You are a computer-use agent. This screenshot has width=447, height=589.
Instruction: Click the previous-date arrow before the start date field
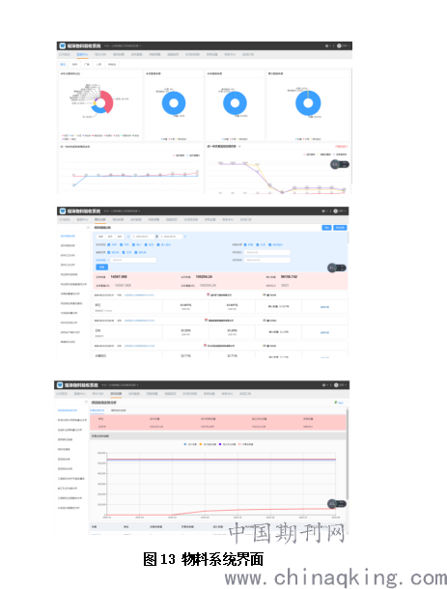[x=128, y=237]
